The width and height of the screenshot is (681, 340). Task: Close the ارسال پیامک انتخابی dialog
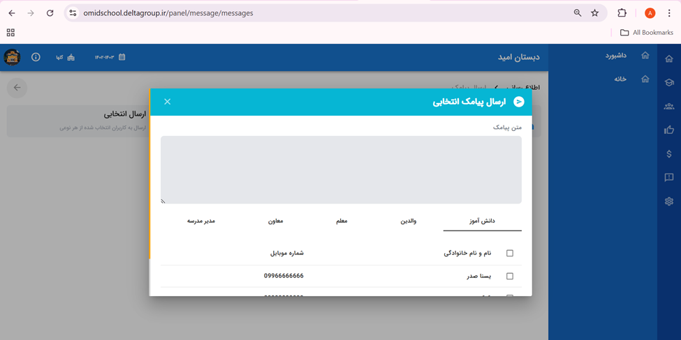(x=167, y=101)
